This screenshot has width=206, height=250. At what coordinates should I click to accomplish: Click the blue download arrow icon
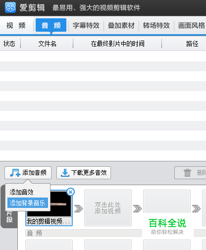[65, 173]
